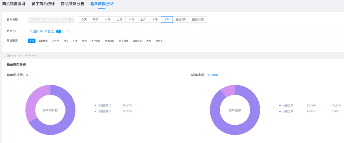
Task: Click the 40,580 输单金额 total link
Action: pos(213,75)
